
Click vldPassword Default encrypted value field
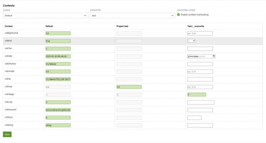[x=58, y=110]
